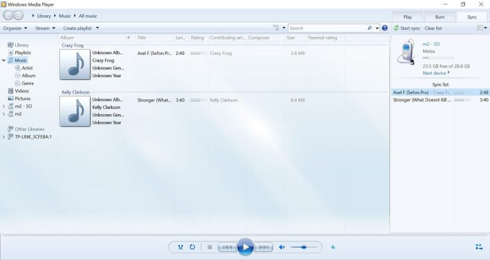Click the search magnifier icon
Image resolution: width=490 pixels, height=260 pixels.
coord(369,28)
